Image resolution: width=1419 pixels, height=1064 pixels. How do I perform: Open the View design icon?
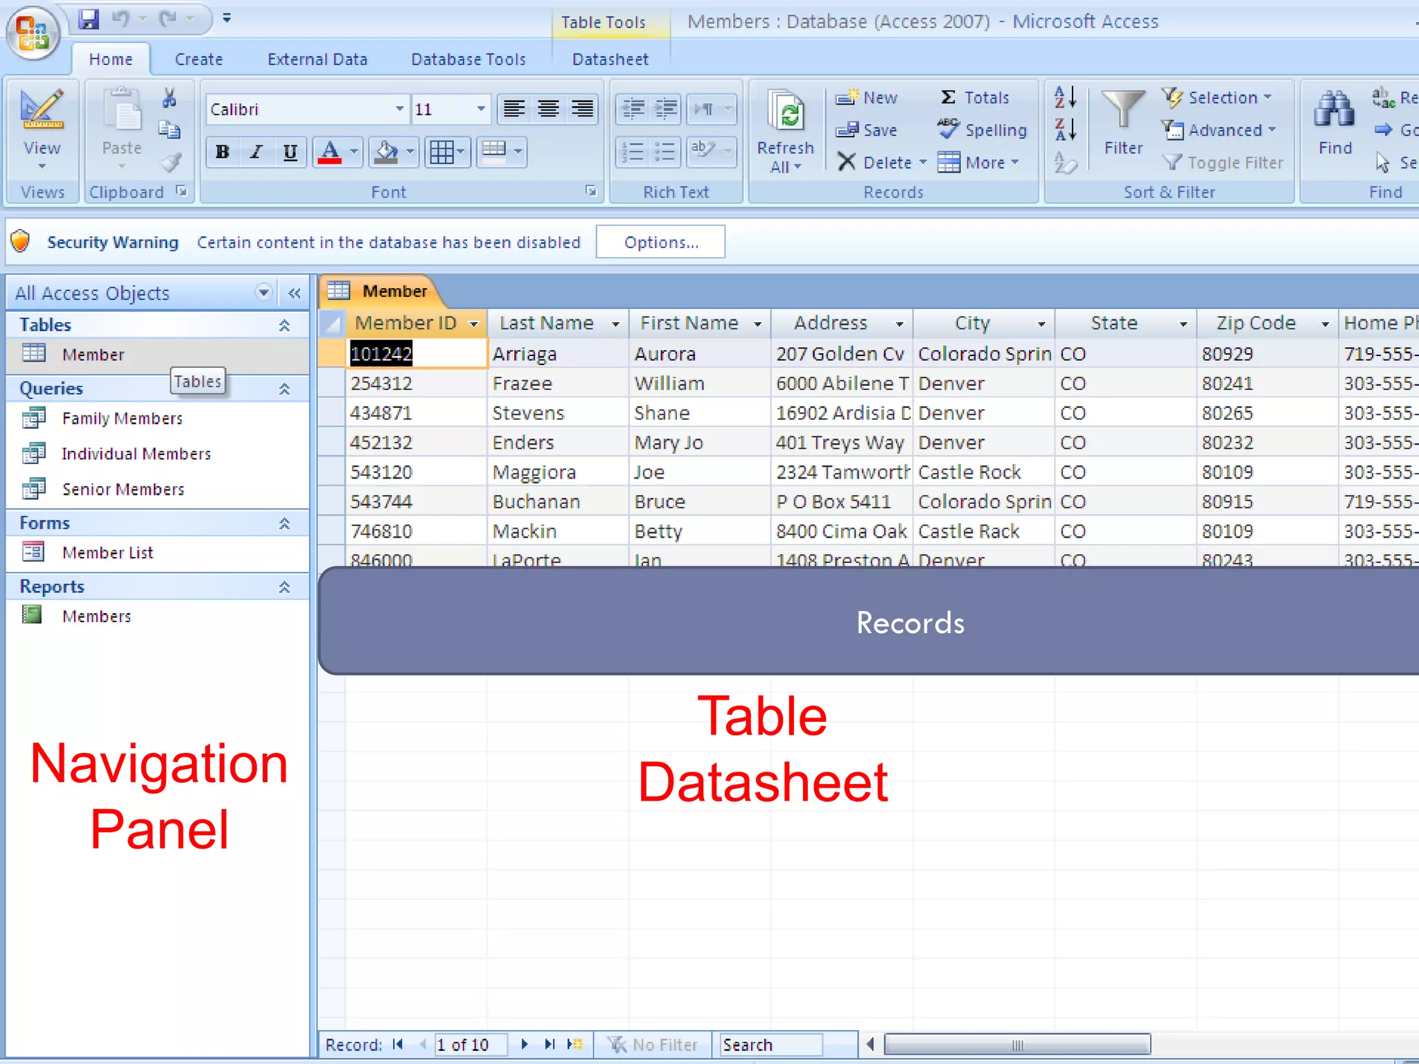42,109
